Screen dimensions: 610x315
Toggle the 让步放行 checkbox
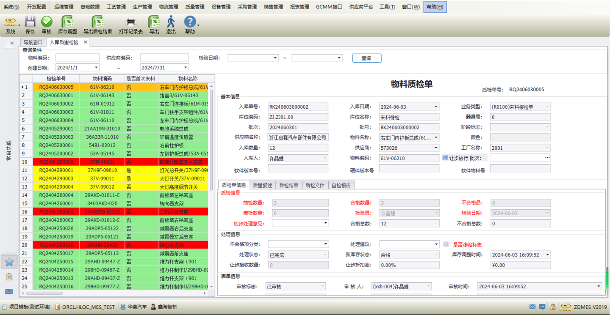click(445, 158)
